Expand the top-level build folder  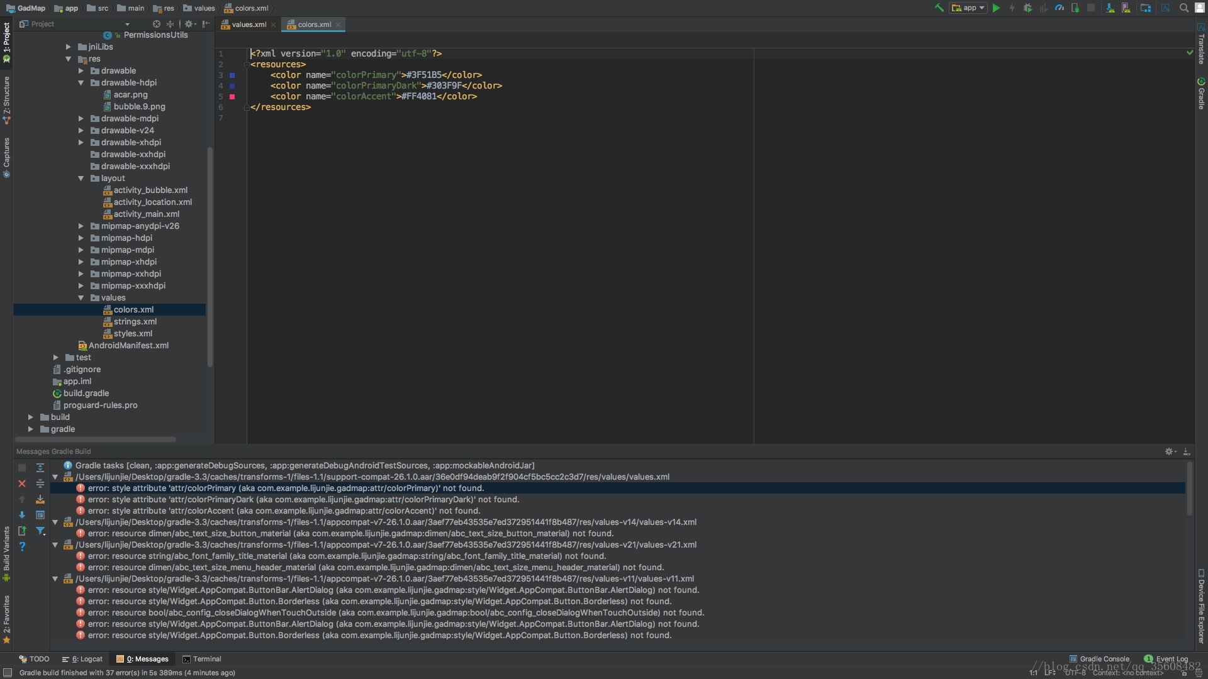pos(31,417)
